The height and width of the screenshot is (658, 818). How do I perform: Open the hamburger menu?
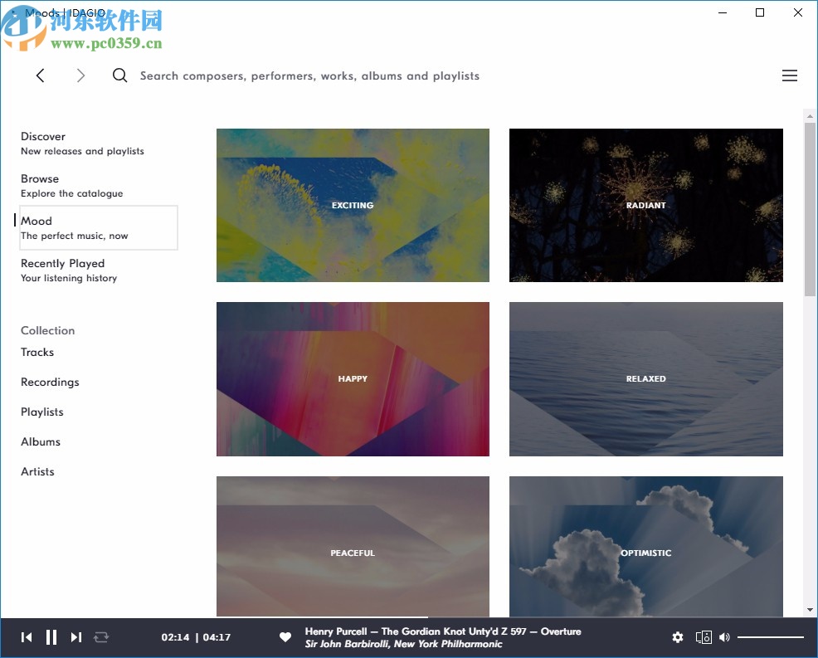click(x=790, y=75)
